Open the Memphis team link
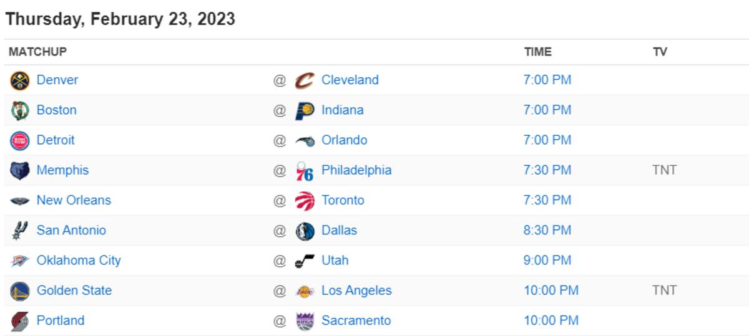 (x=62, y=170)
